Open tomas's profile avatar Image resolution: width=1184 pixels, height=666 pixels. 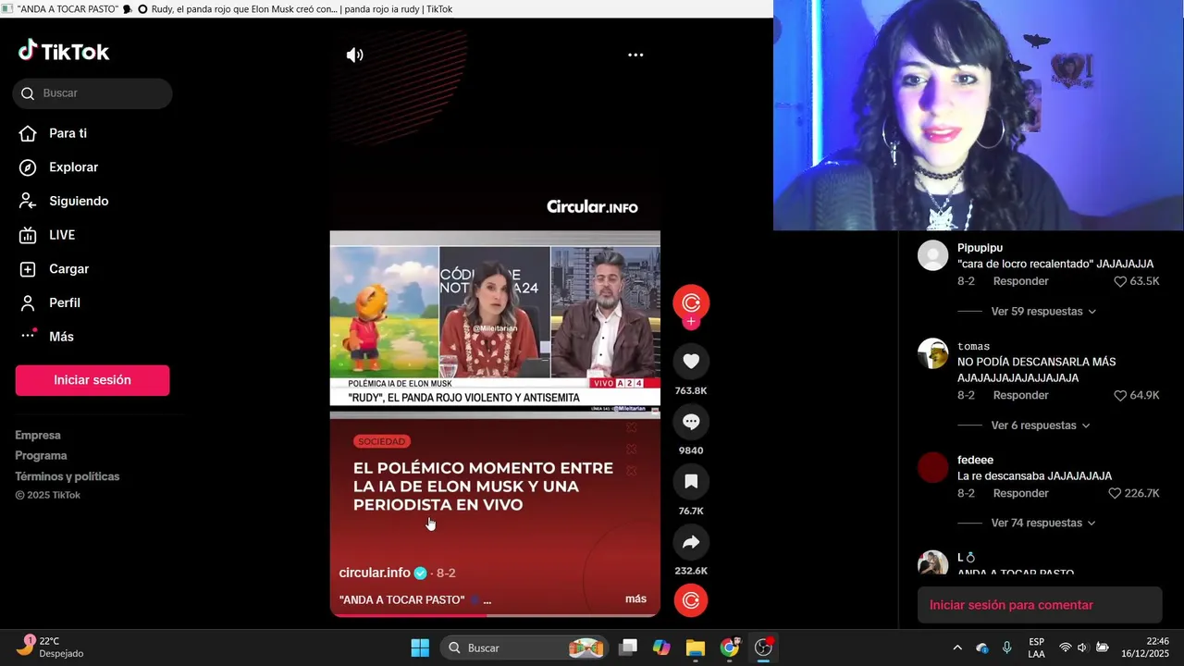[x=932, y=353]
